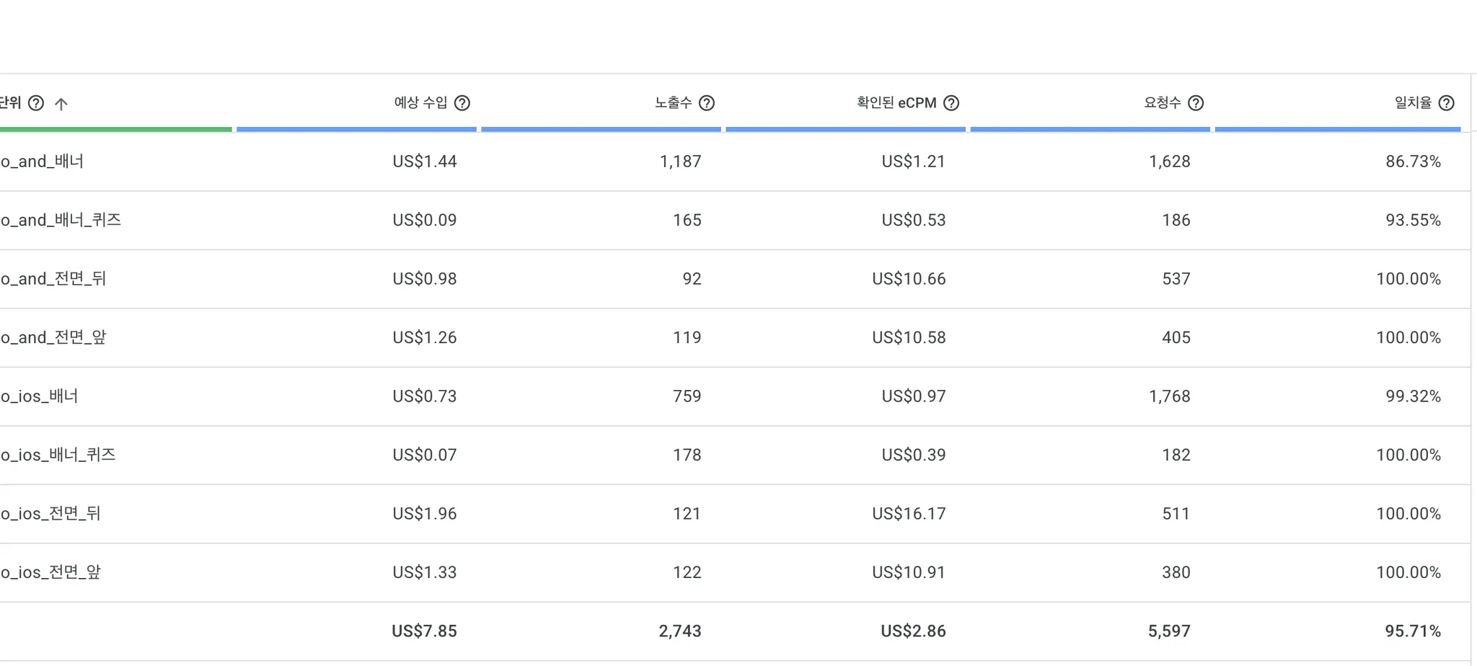Viewport: 1477px width, 666px height.
Task: Select the o_and_배너 ad unit row
Action: (x=43, y=161)
